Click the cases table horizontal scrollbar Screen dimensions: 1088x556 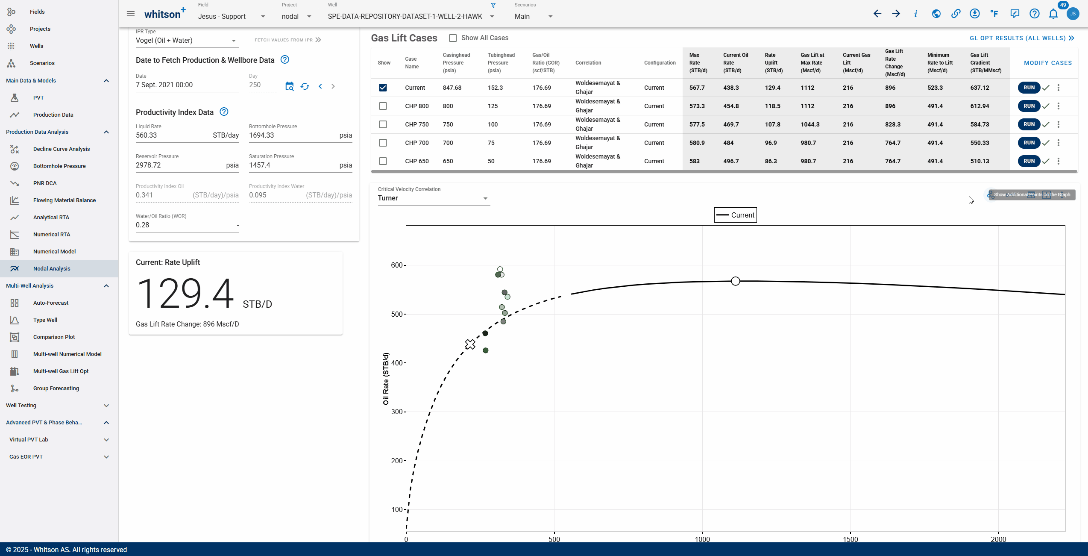click(x=724, y=172)
